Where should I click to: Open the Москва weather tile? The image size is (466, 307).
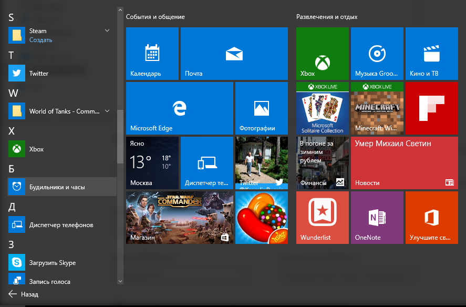coord(152,163)
